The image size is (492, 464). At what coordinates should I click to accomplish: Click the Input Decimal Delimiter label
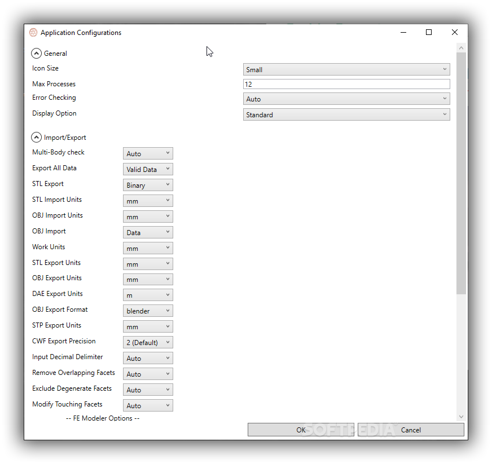68,357
